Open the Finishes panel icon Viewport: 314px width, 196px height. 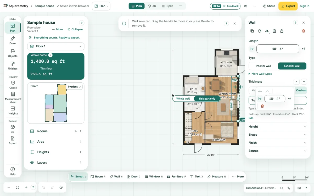click(x=13, y=66)
